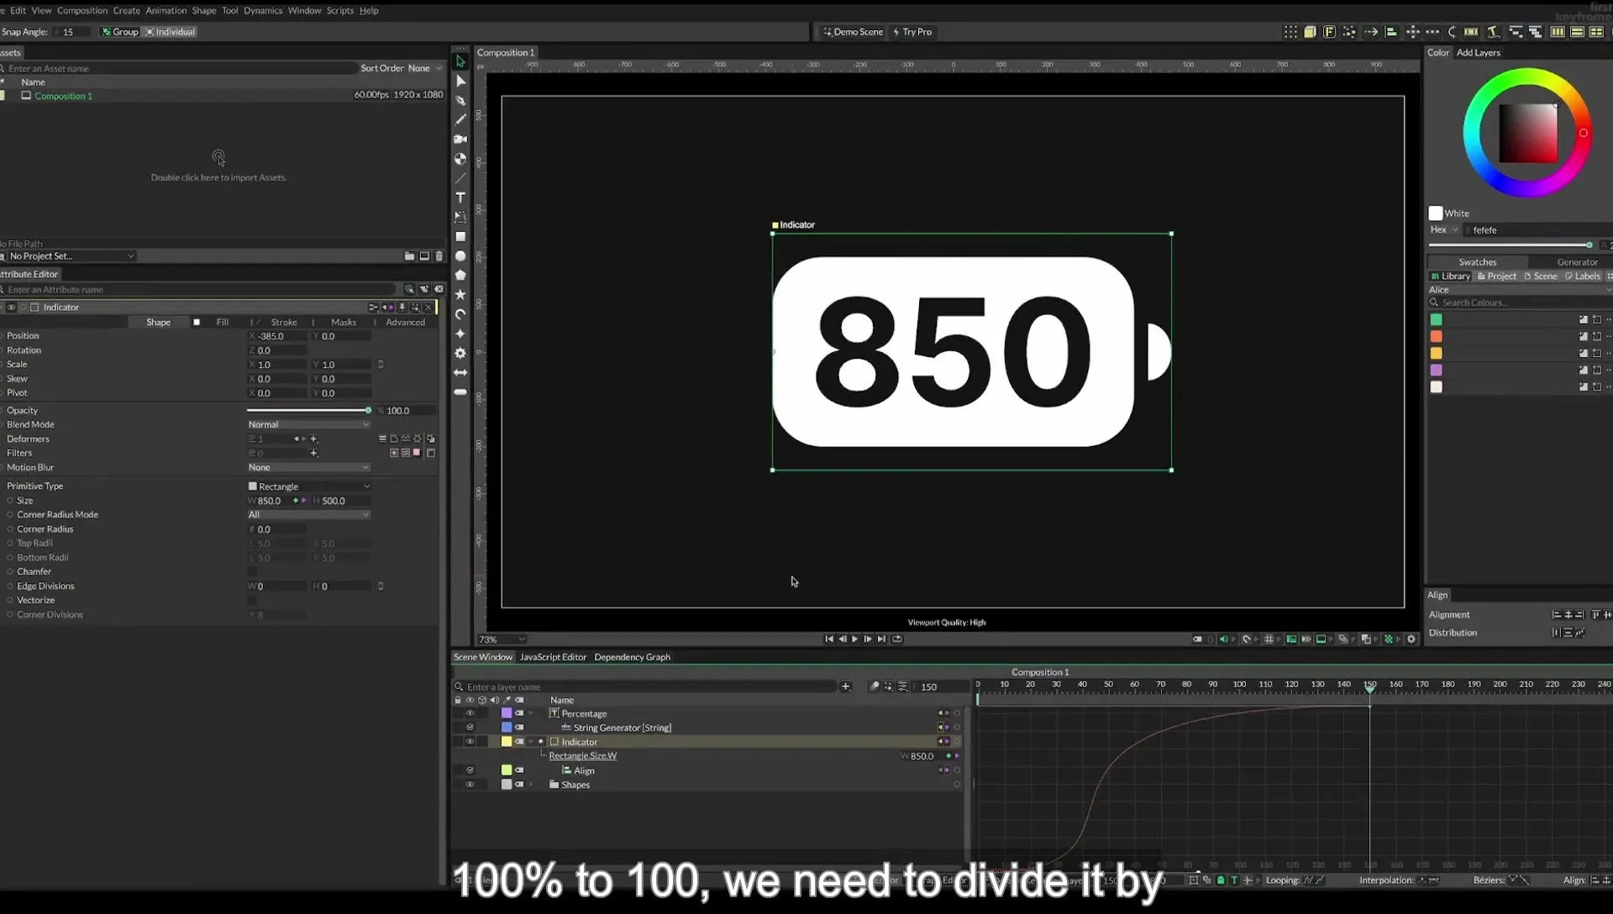Select the Pencil drawing tool
Viewport: 1613px width, 914px height.
pyautogui.click(x=460, y=119)
